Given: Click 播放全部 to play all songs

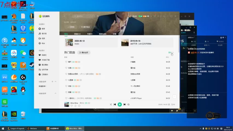Looking at the screenshot, I should (84, 53).
